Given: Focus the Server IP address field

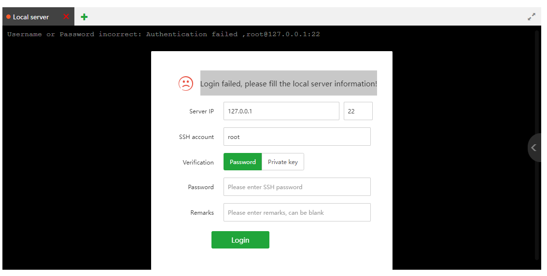Looking at the screenshot, I should click(x=281, y=111).
